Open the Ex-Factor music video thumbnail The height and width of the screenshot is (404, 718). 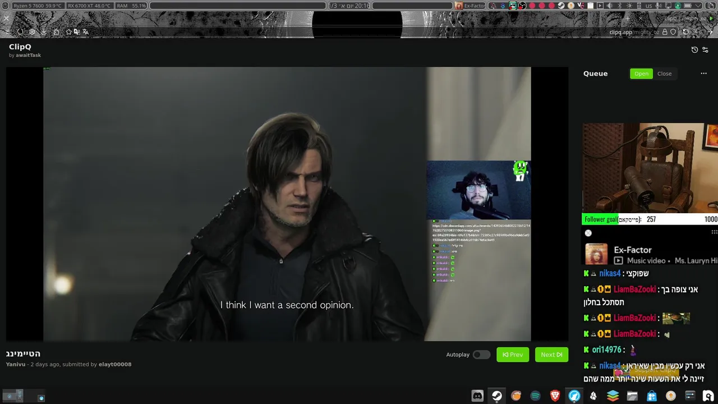point(596,254)
